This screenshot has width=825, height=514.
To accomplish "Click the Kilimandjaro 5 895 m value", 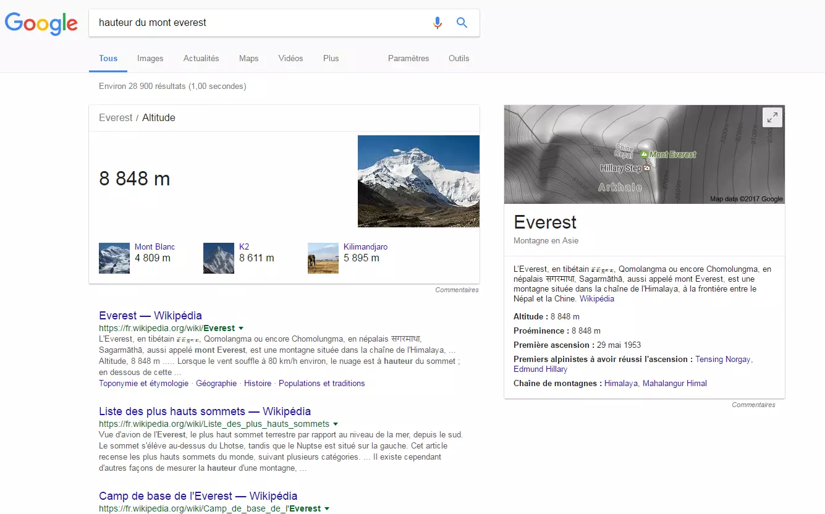I will tap(362, 258).
